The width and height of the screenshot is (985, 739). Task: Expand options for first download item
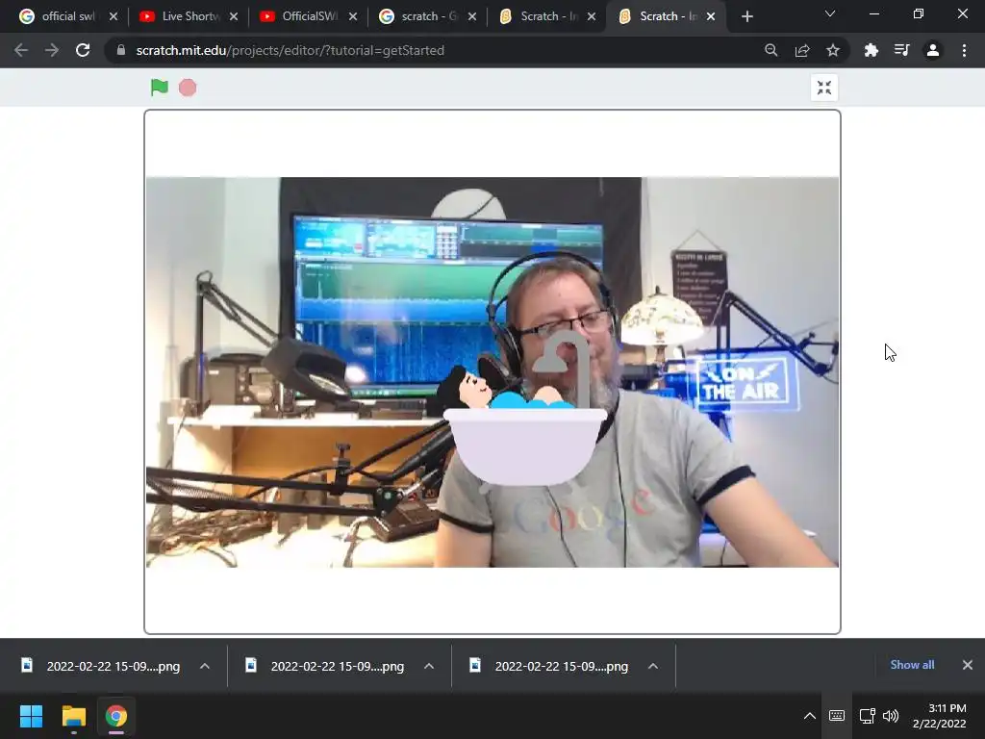point(205,666)
